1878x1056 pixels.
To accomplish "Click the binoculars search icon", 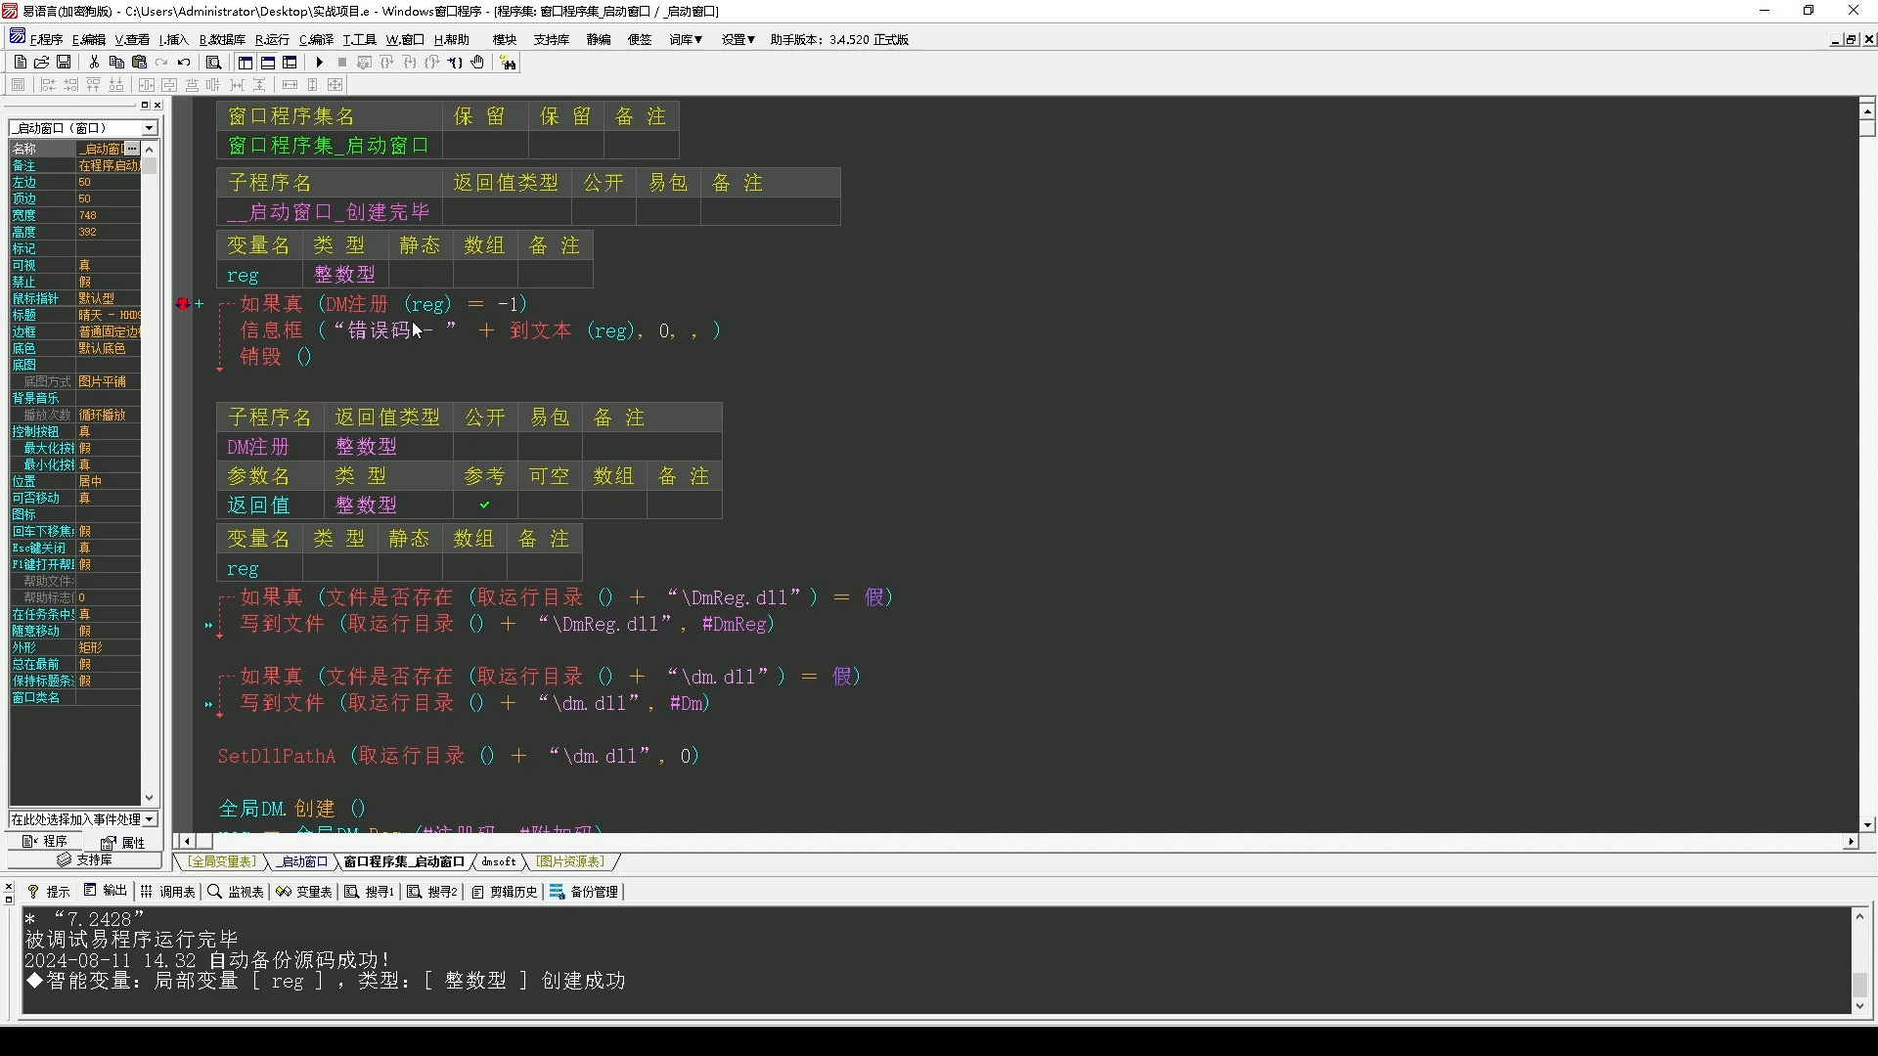I will [509, 63].
